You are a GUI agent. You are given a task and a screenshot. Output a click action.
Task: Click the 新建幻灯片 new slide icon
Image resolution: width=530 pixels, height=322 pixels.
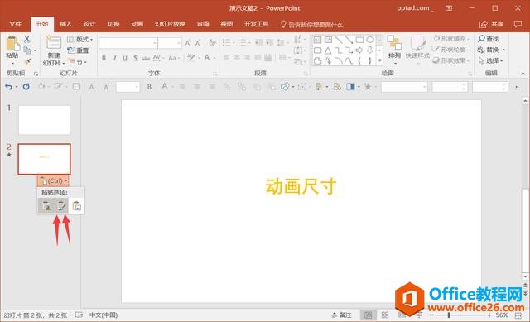(x=54, y=43)
